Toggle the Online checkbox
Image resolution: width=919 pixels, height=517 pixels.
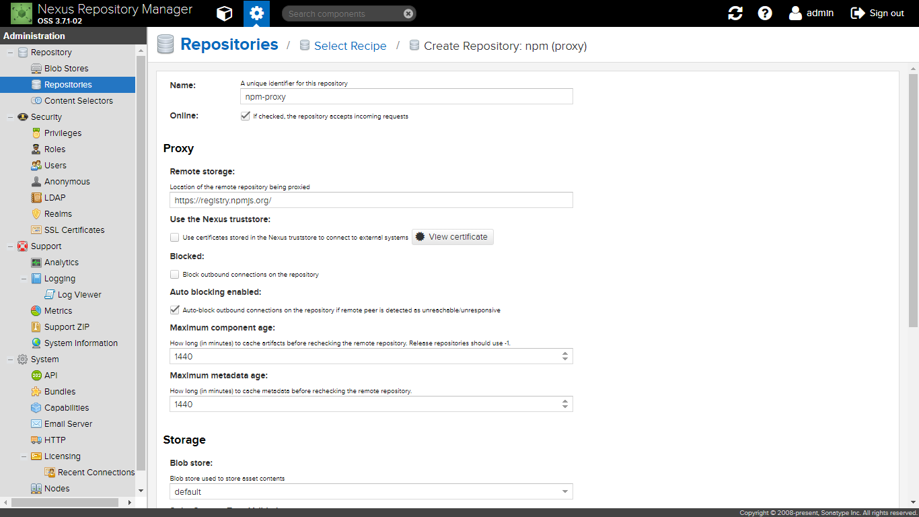(245, 116)
